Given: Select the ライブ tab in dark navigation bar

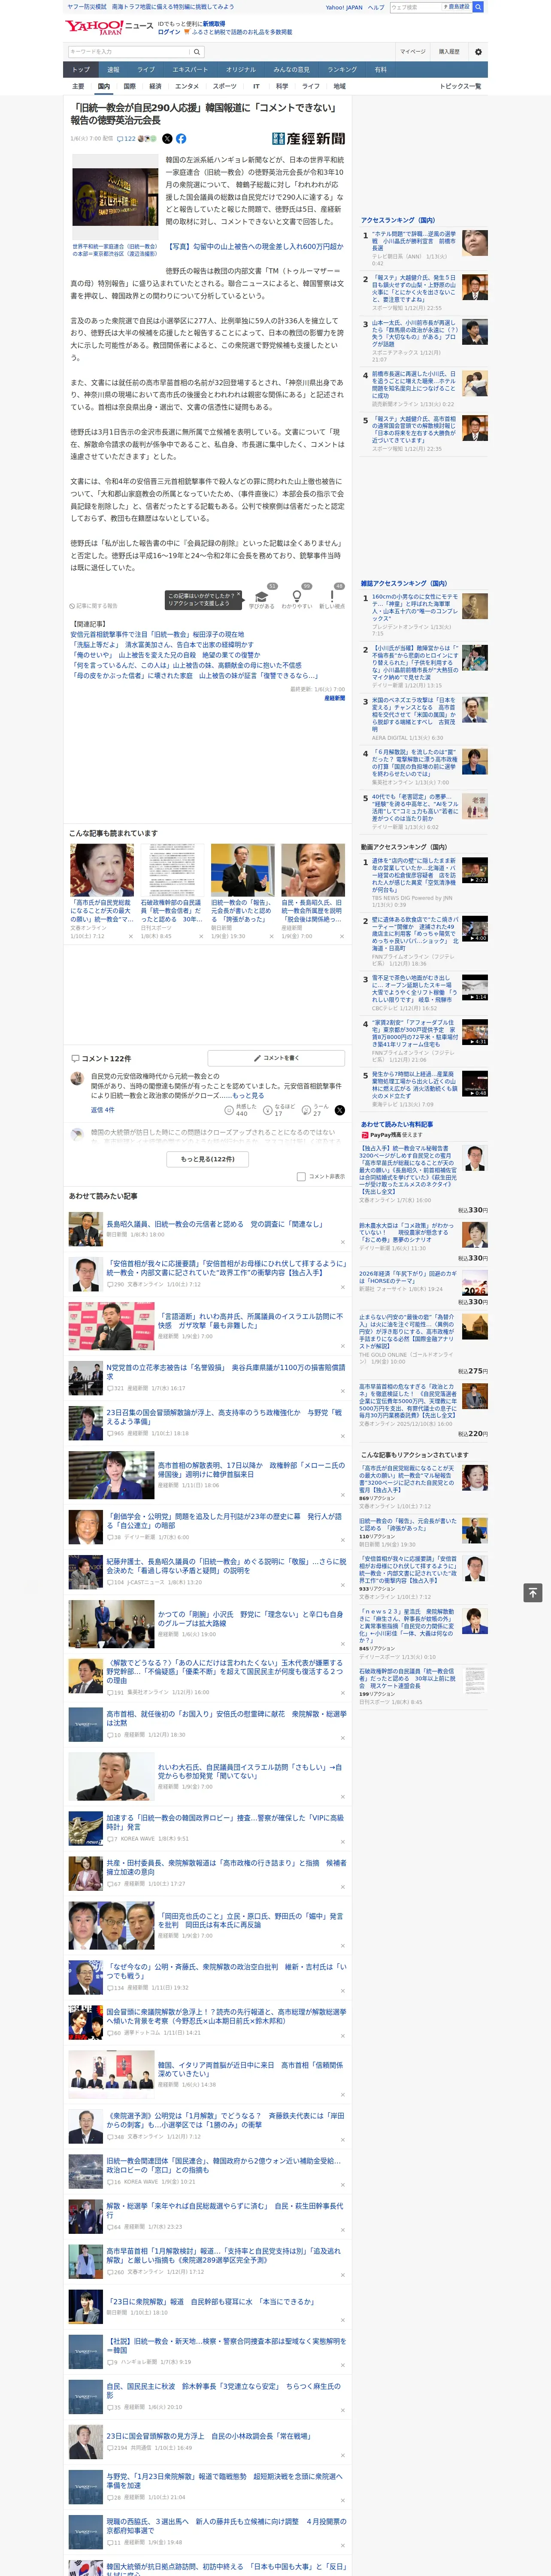Looking at the screenshot, I should coord(146,70).
